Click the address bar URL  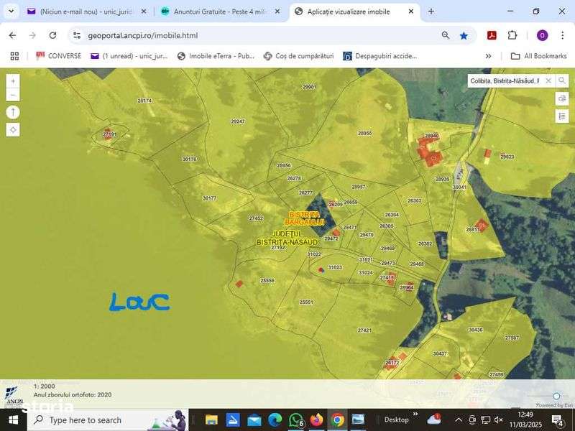coord(142,35)
